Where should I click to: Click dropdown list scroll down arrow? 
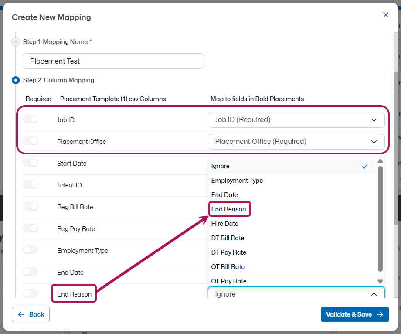(380, 282)
